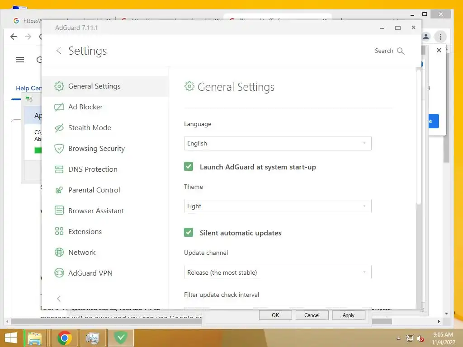Open the monitor app in taskbar
The width and height of the screenshot is (463, 347).
[92, 338]
